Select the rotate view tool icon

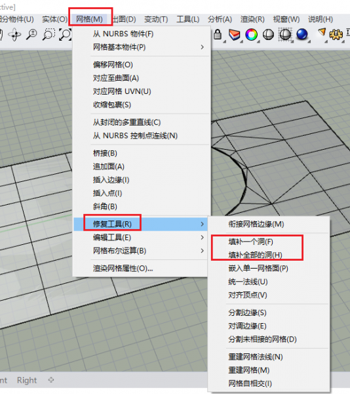coord(14,35)
